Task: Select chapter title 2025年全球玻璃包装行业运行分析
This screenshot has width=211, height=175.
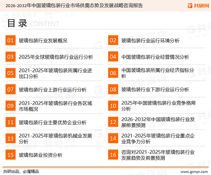Action: (56, 57)
